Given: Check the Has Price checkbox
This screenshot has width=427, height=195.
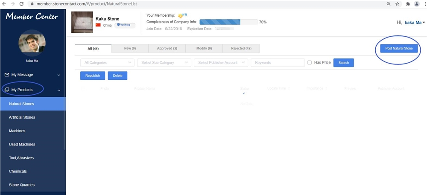Looking at the screenshot, I should click(x=309, y=63).
